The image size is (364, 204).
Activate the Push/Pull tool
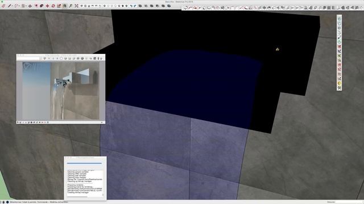[x=30, y=6]
